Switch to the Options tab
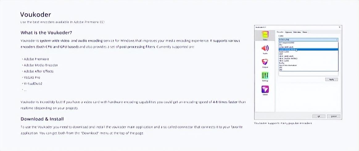 (288, 32)
